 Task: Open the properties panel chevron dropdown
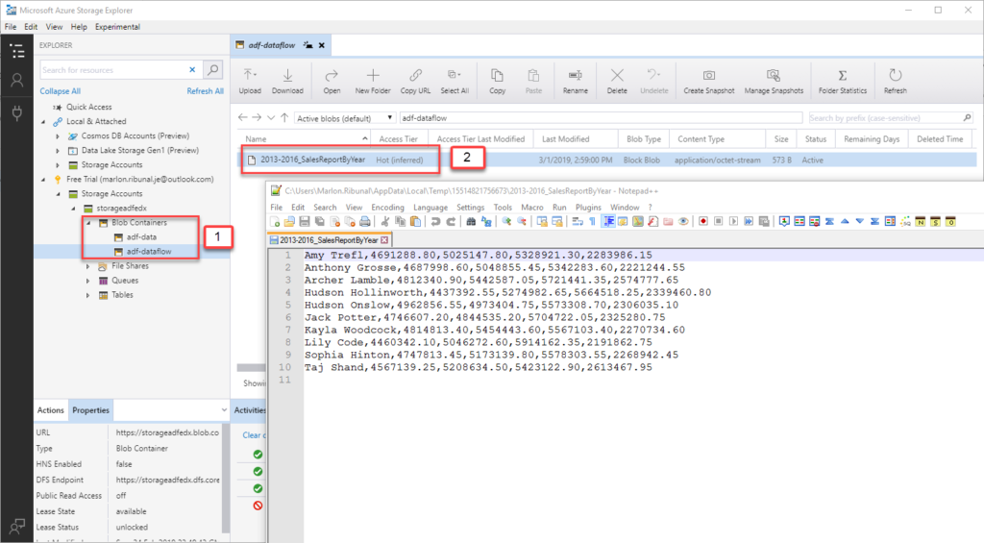[x=224, y=410]
